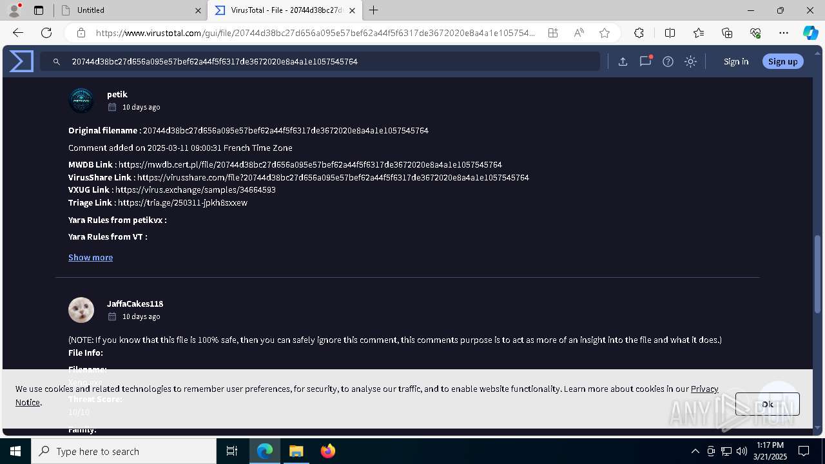Open petik's avatar profile
Viewport: 825px width, 464px height.
point(81,101)
